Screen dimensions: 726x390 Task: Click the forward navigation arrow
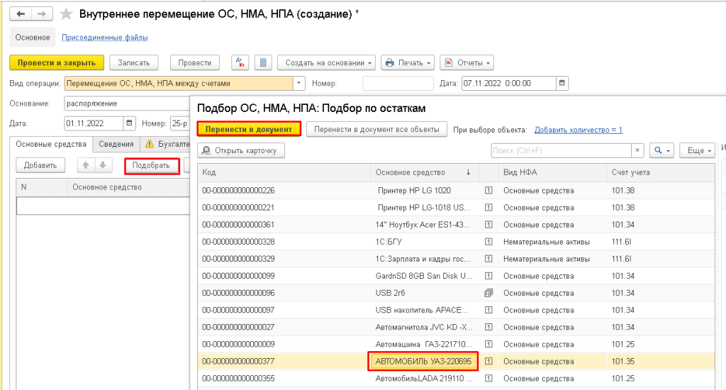point(41,14)
